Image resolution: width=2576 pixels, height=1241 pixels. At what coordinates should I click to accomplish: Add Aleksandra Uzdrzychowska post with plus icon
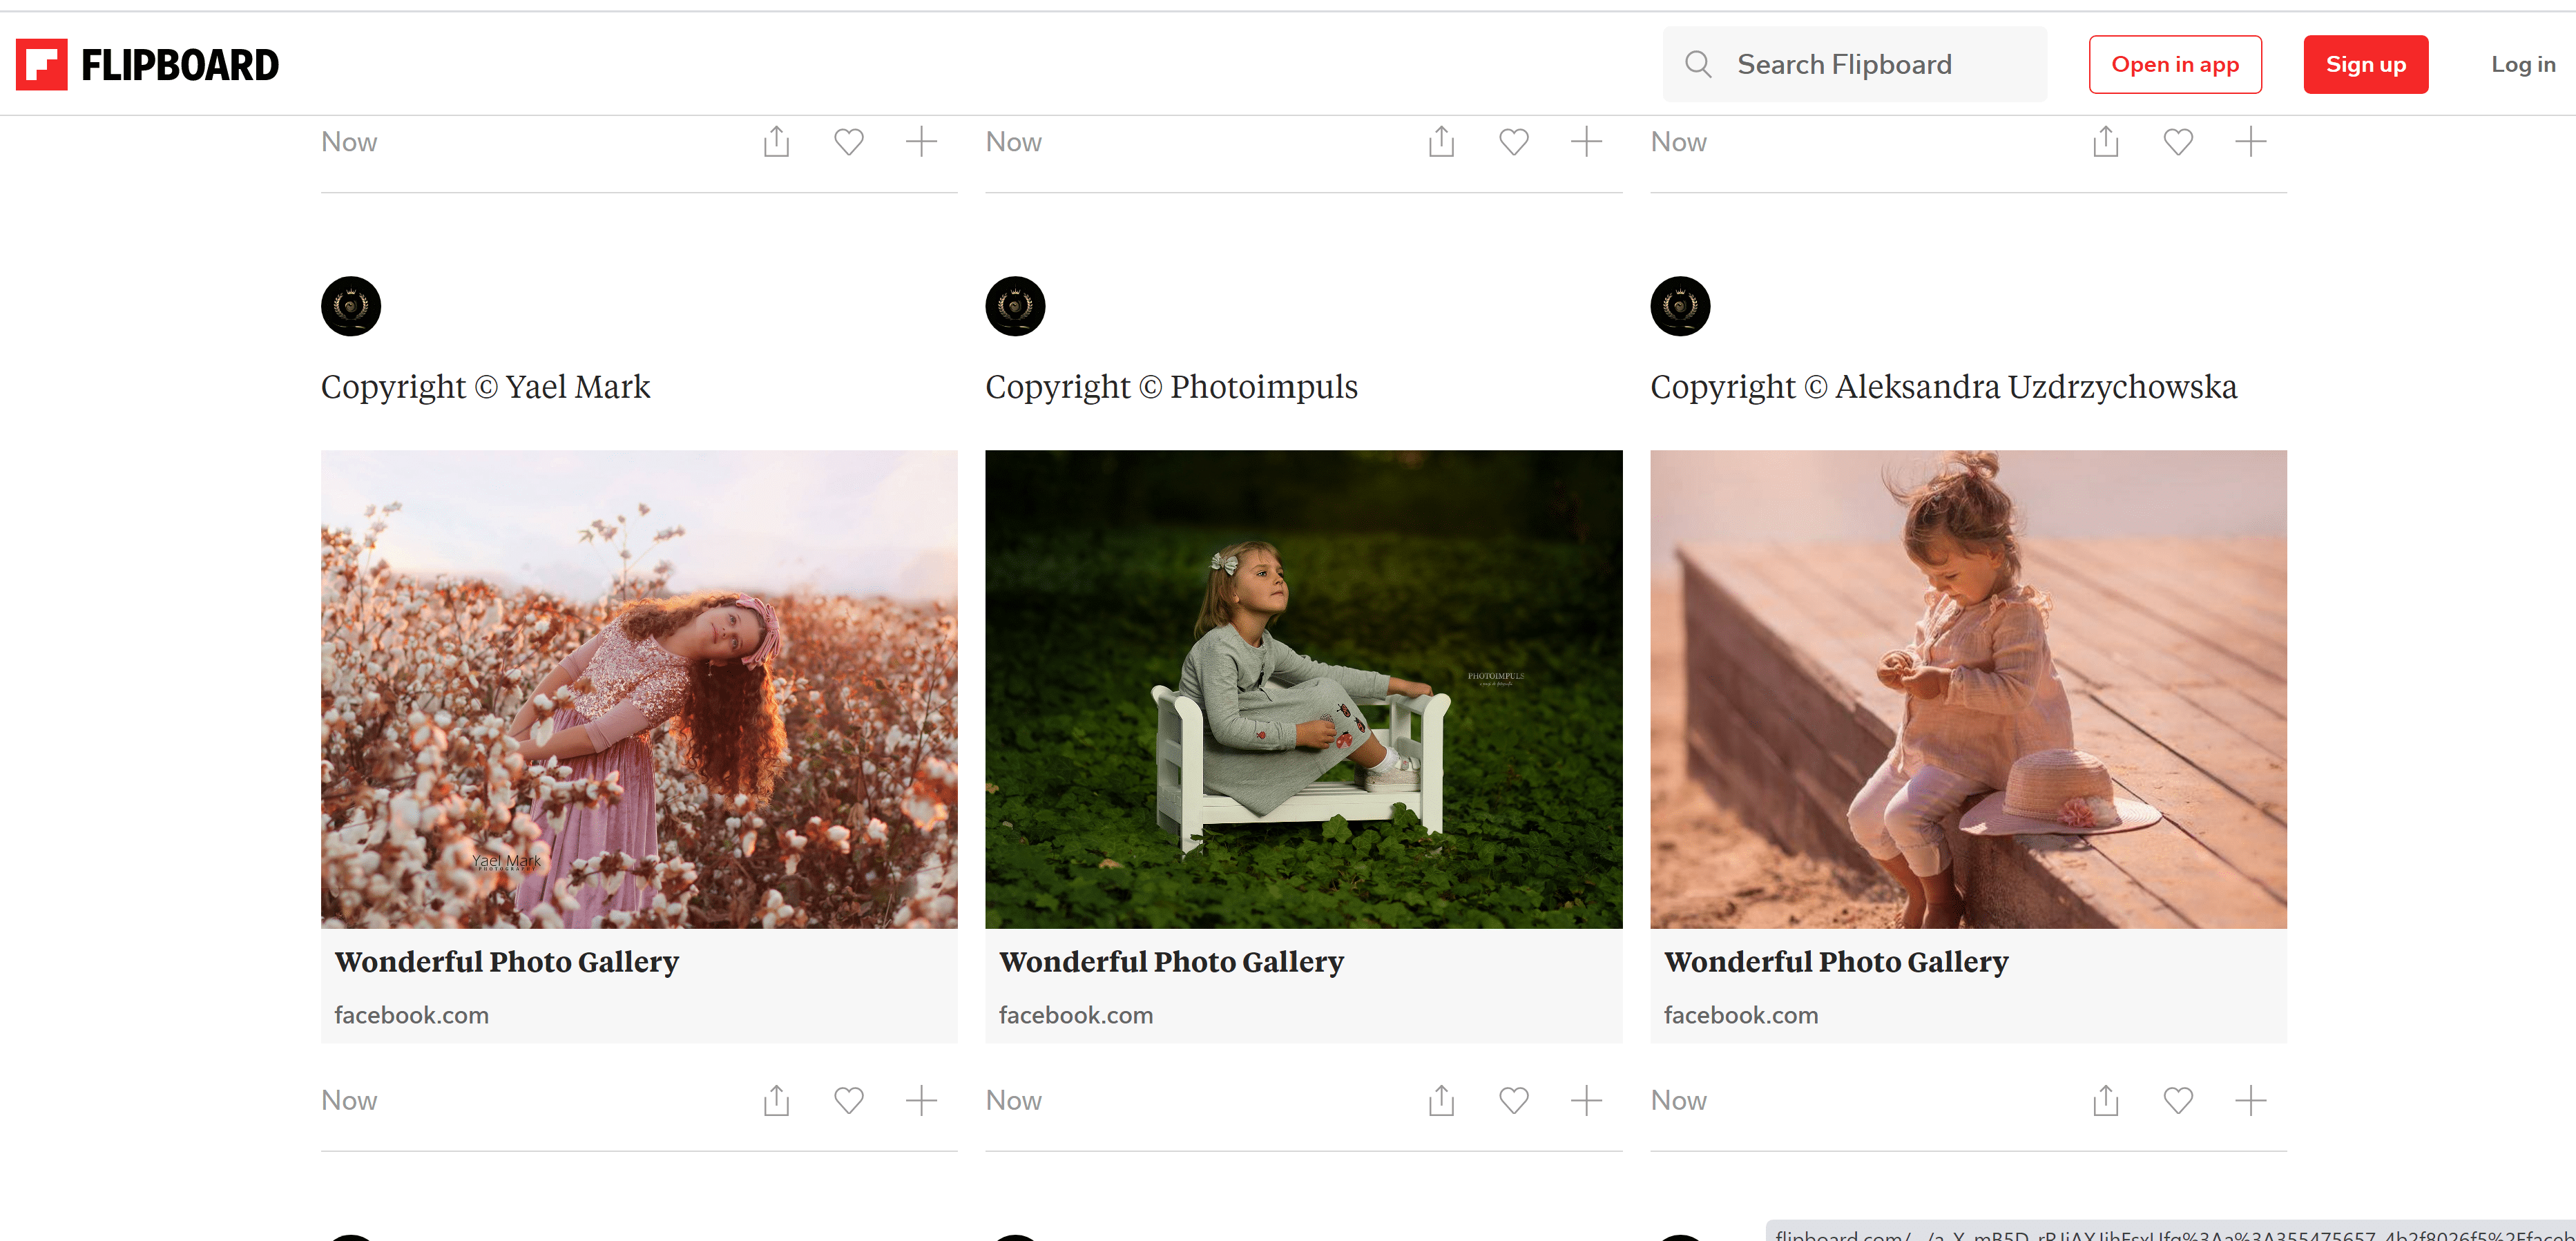click(2250, 1101)
